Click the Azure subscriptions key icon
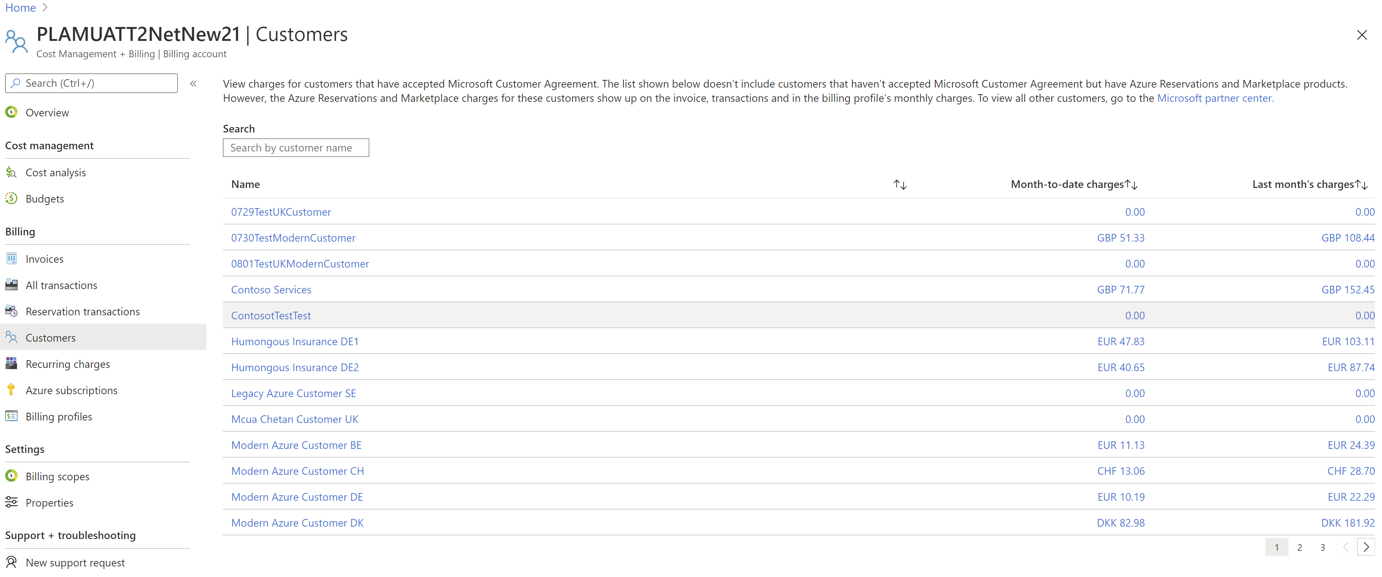This screenshot has height=577, width=1382. pos(11,390)
